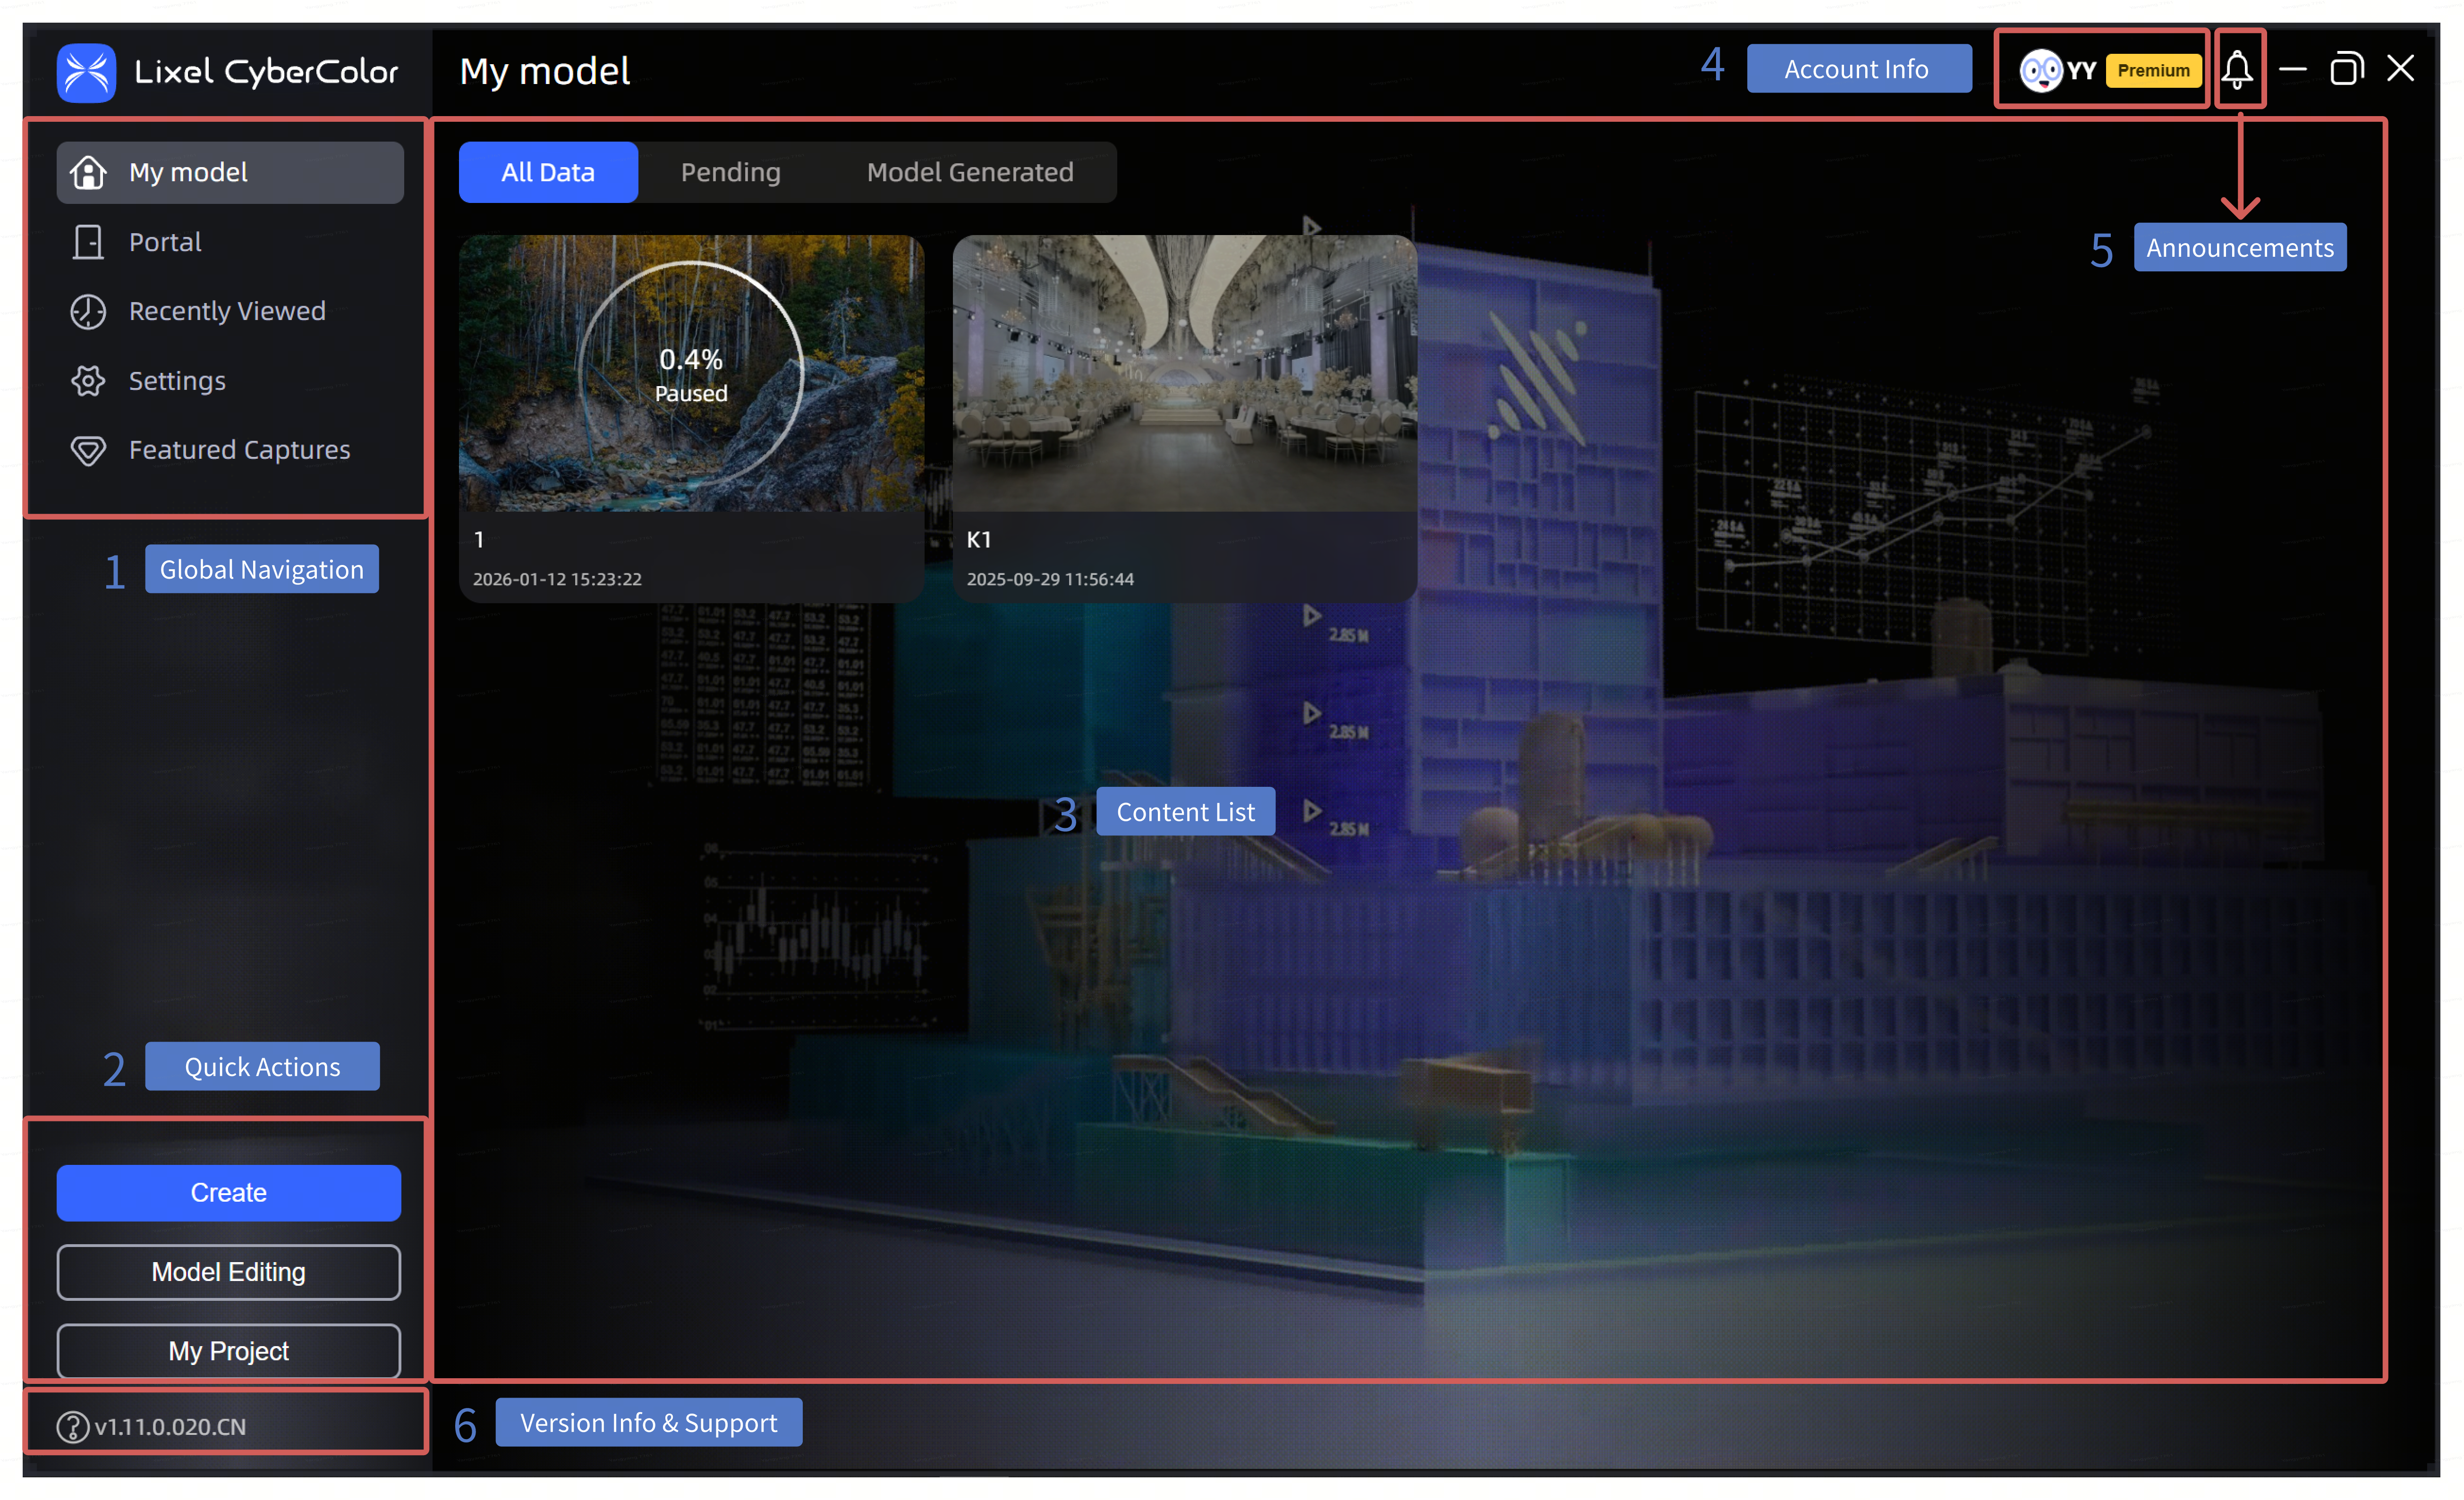Switch to the Pending tab
Viewport: 2464px width, 1500px height.
coord(731,172)
